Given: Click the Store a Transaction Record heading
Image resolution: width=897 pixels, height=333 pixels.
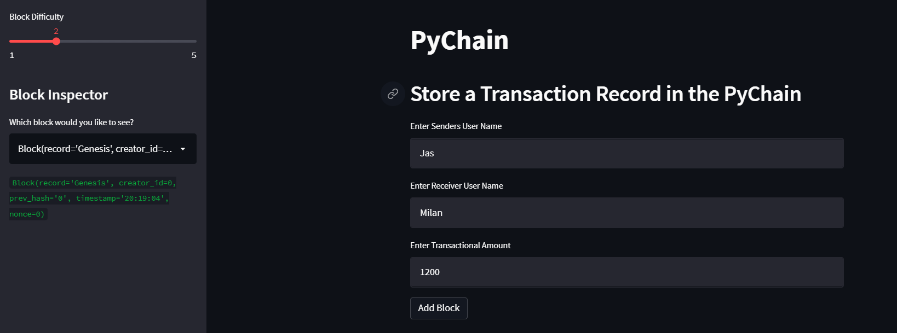Looking at the screenshot, I should pyautogui.click(x=605, y=94).
